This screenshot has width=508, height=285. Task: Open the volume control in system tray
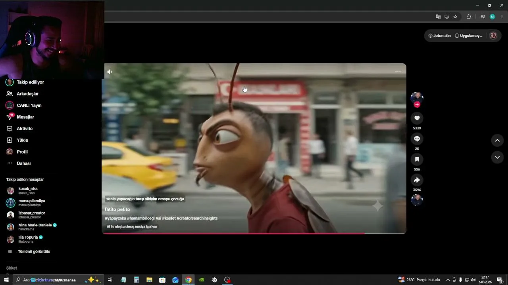[473, 280]
